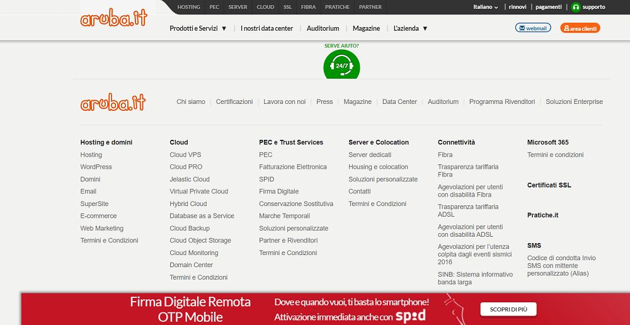
Task: Click the aruba.it logo in the footer
Action: pos(113,103)
